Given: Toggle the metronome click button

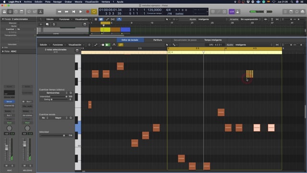Looking at the screenshot, I should click(237, 12).
